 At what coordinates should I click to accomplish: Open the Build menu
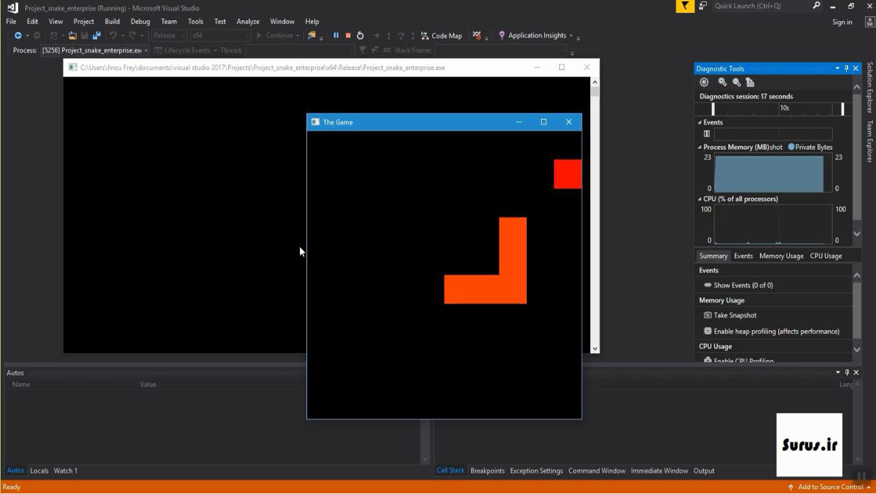[x=112, y=21]
